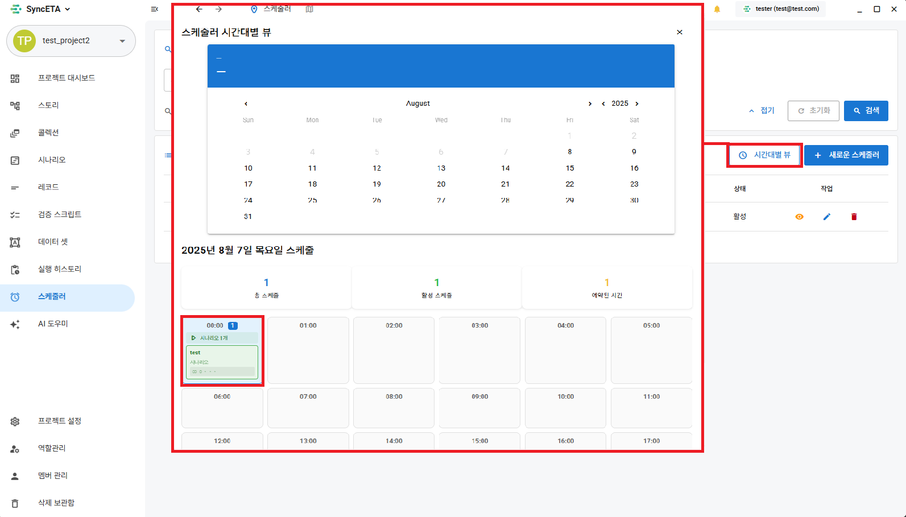Click the red trash delete icon
906x517 pixels.
(x=854, y=217)
